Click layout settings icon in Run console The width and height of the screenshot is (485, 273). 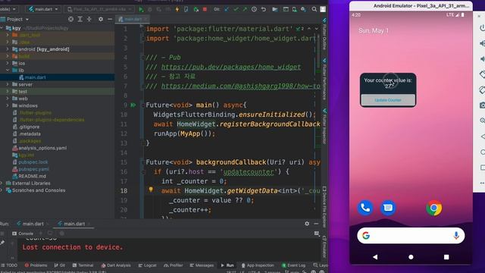(x=317, y=234)
